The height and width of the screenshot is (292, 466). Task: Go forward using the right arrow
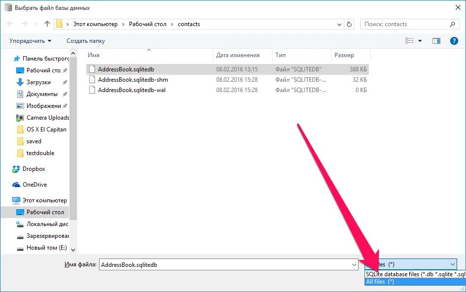tap(24, 24)
